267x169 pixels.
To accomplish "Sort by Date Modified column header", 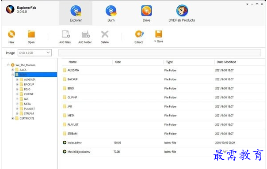I will (x=226, y=62).
